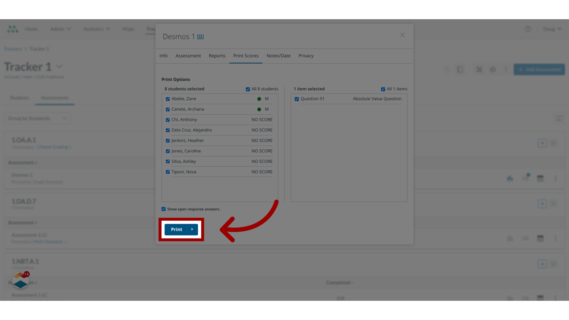569x320 pixels.
Task: Open the Notes/Date tab
Action: click(278, 56)
